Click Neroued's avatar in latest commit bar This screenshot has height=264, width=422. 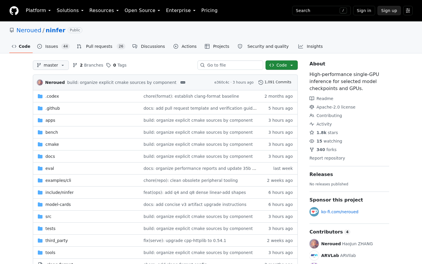pos(40,82)
